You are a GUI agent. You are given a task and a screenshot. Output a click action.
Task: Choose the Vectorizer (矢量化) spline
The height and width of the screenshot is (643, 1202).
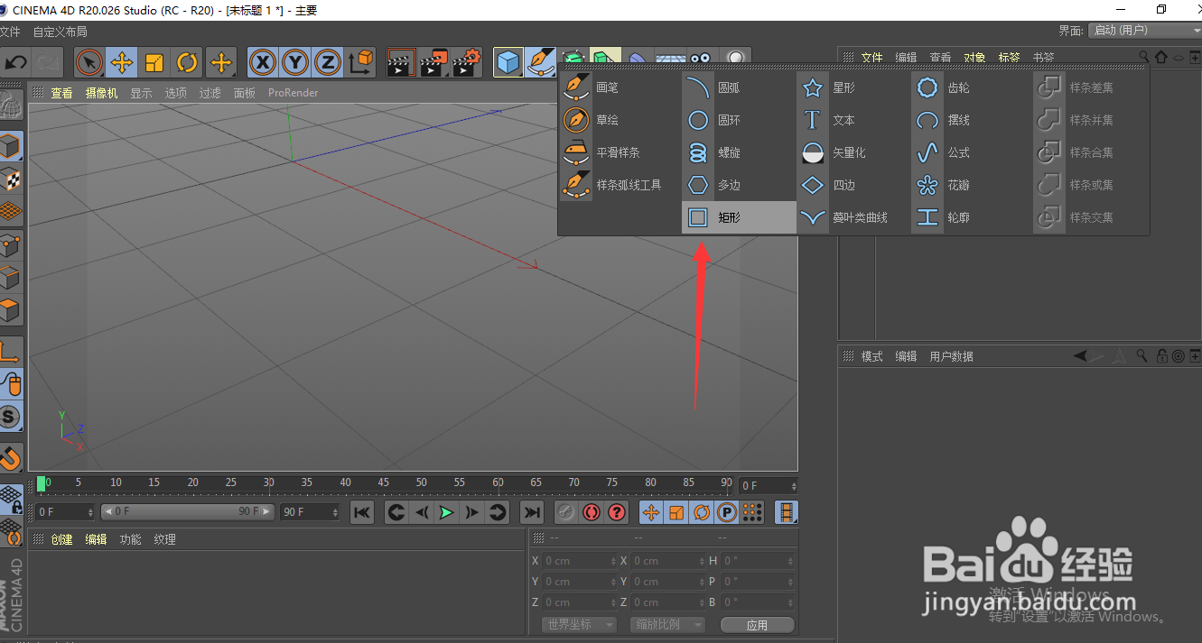coord(853,152)
